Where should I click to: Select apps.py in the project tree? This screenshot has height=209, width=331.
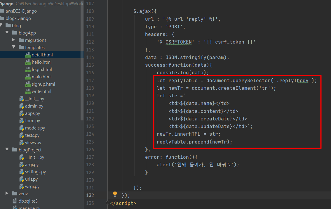pos(32,113)
